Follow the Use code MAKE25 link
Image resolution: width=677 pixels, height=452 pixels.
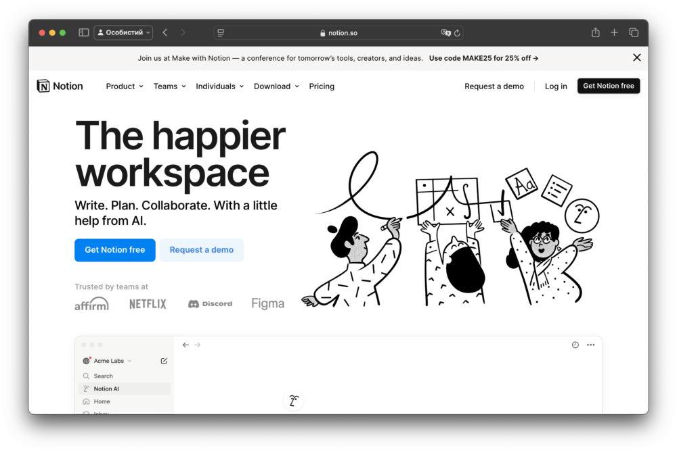(x=483, y=58)
